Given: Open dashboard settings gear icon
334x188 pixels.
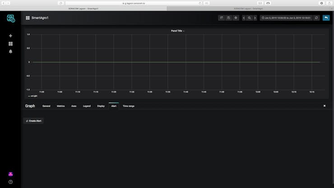Looking at the screenshot, I should (236, 18).
